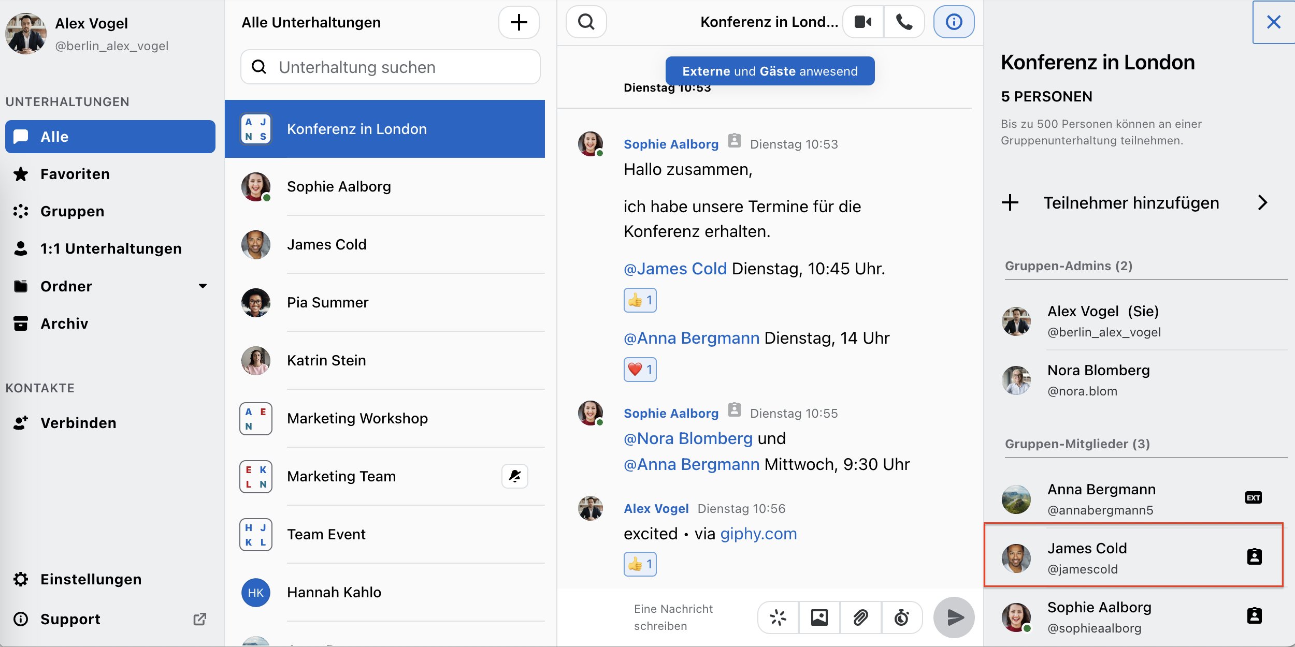Open the Marketing Workshop group chat

[385, 418]
